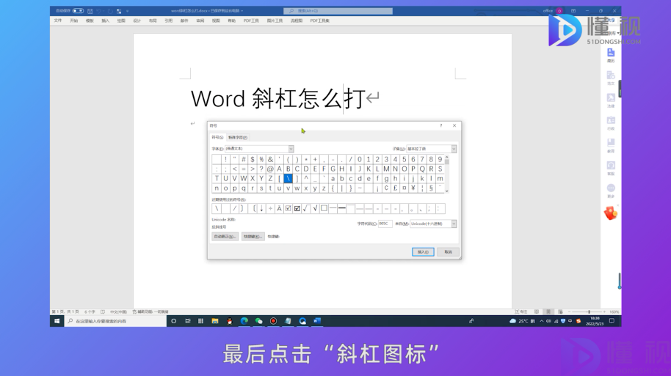
Task: Switch to the 特殊字符 (Special Characters) tab
Action: coord(238,138)
